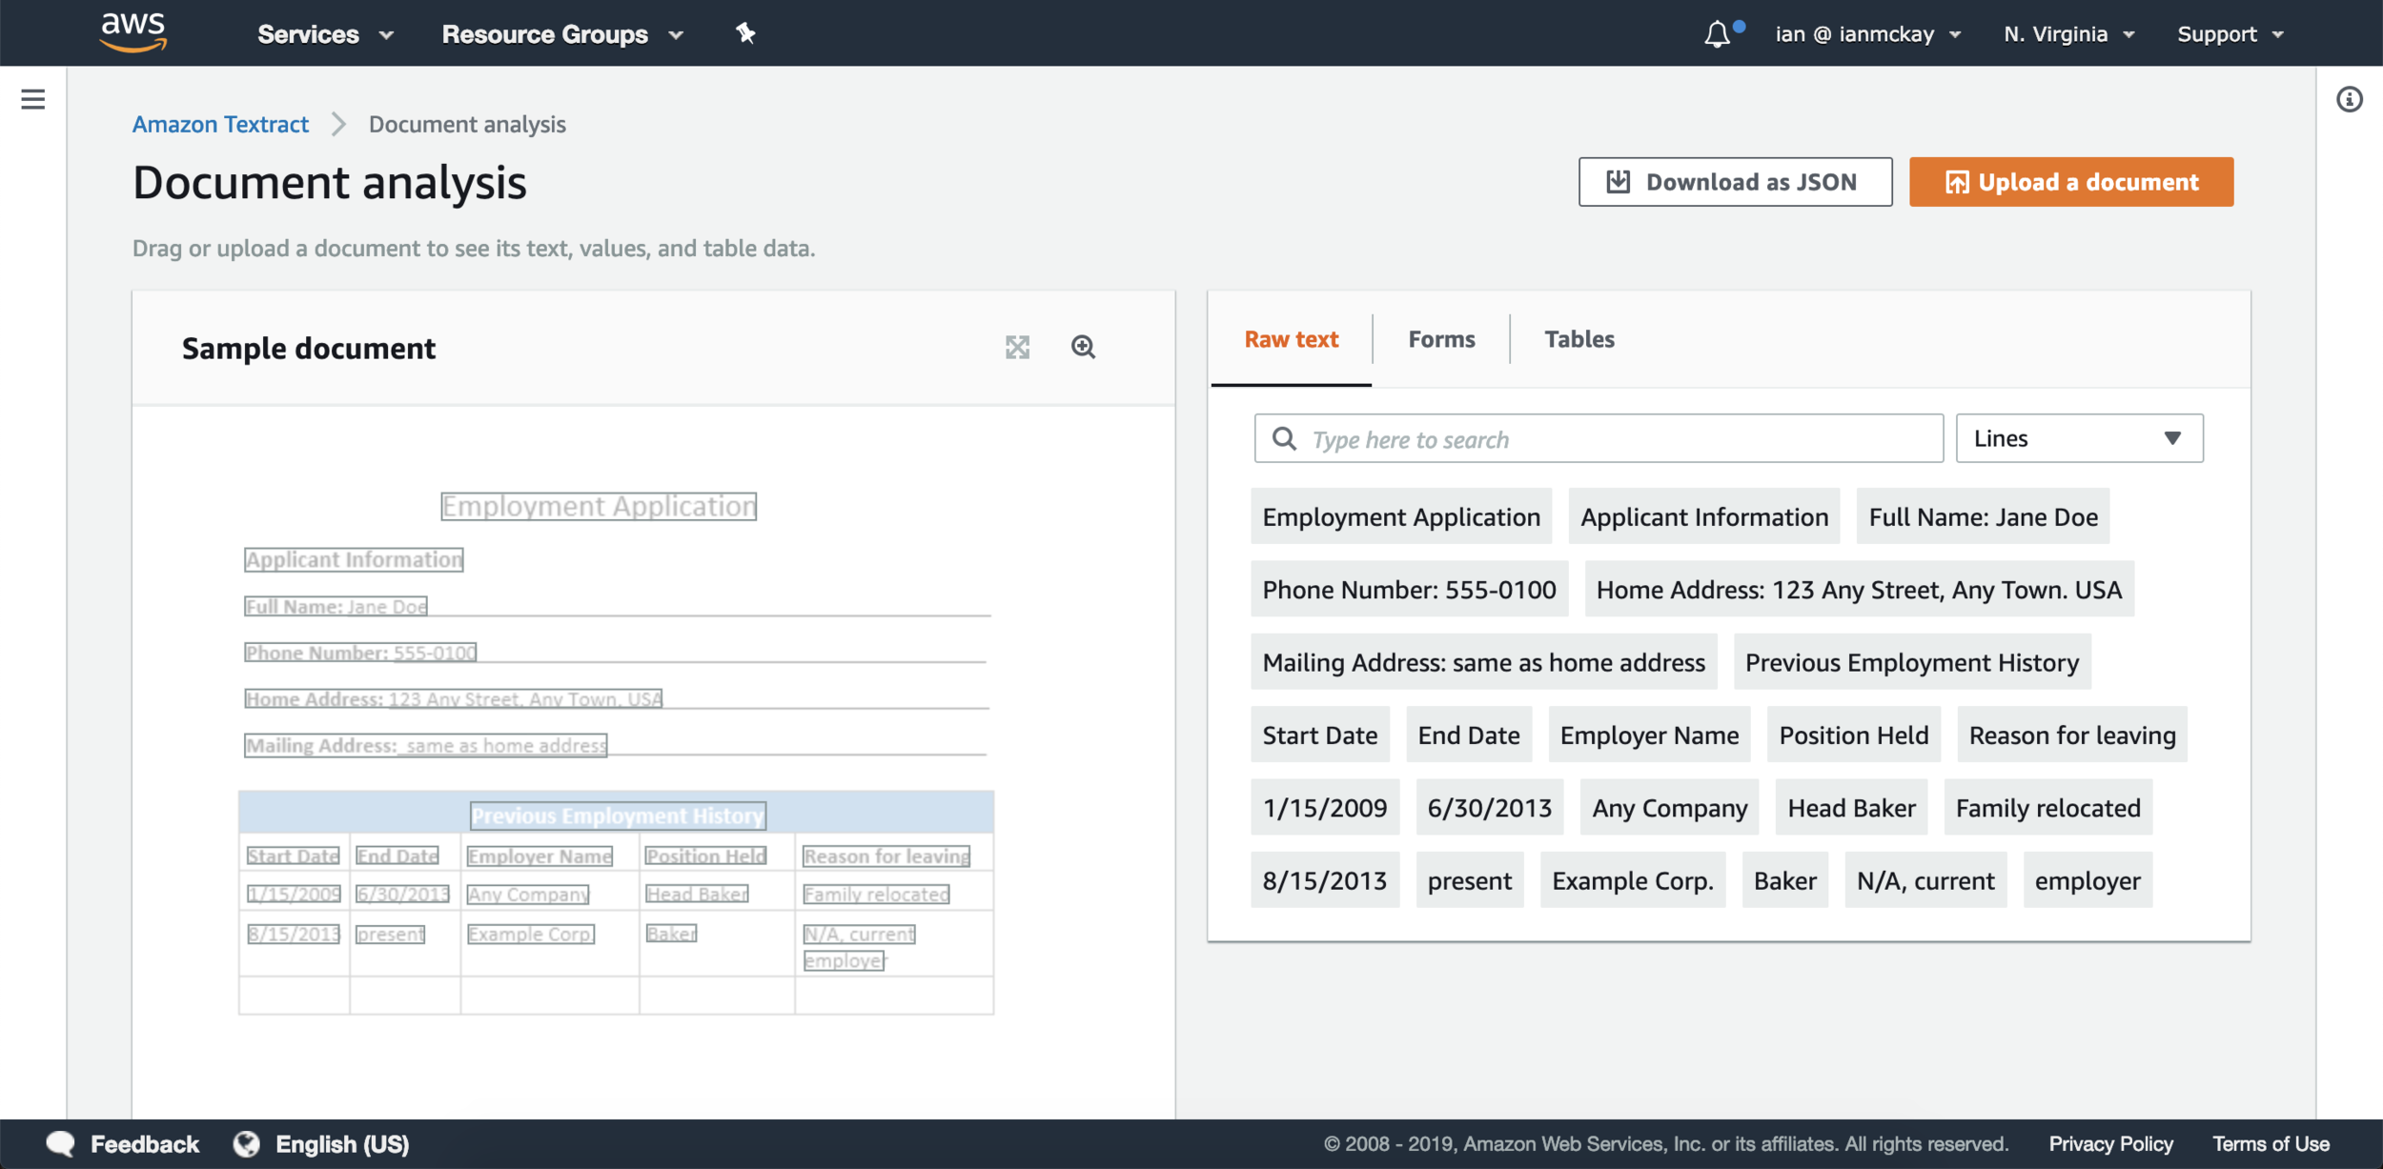Select 'employer' chip in results
Viewport: 2383px width, 1169px height.
(2088, 880)
